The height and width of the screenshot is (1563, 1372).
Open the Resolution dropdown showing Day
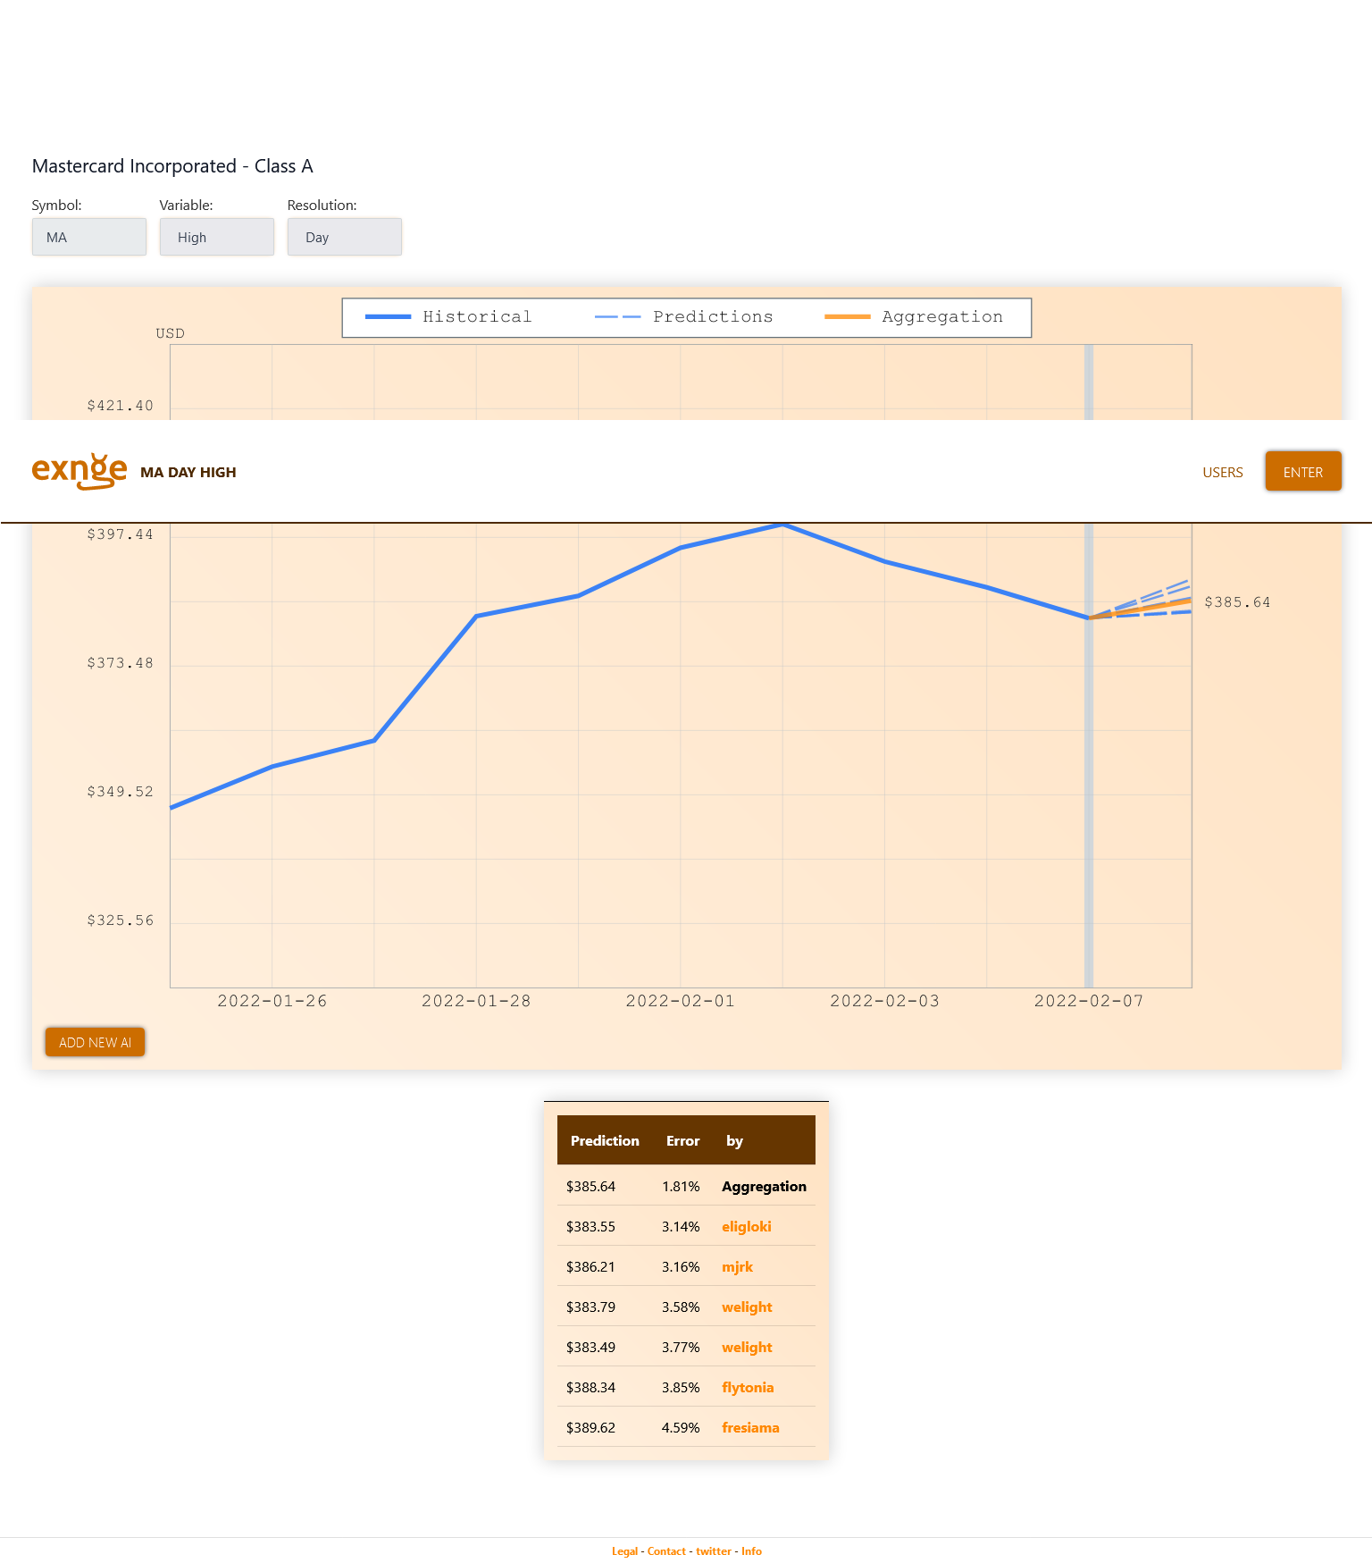tap(345, 237)
